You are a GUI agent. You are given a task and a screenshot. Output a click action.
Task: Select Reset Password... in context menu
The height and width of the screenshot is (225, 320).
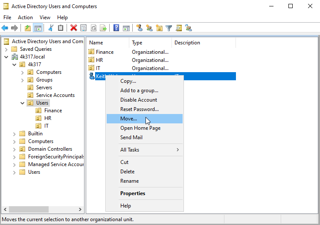point(139,109)
